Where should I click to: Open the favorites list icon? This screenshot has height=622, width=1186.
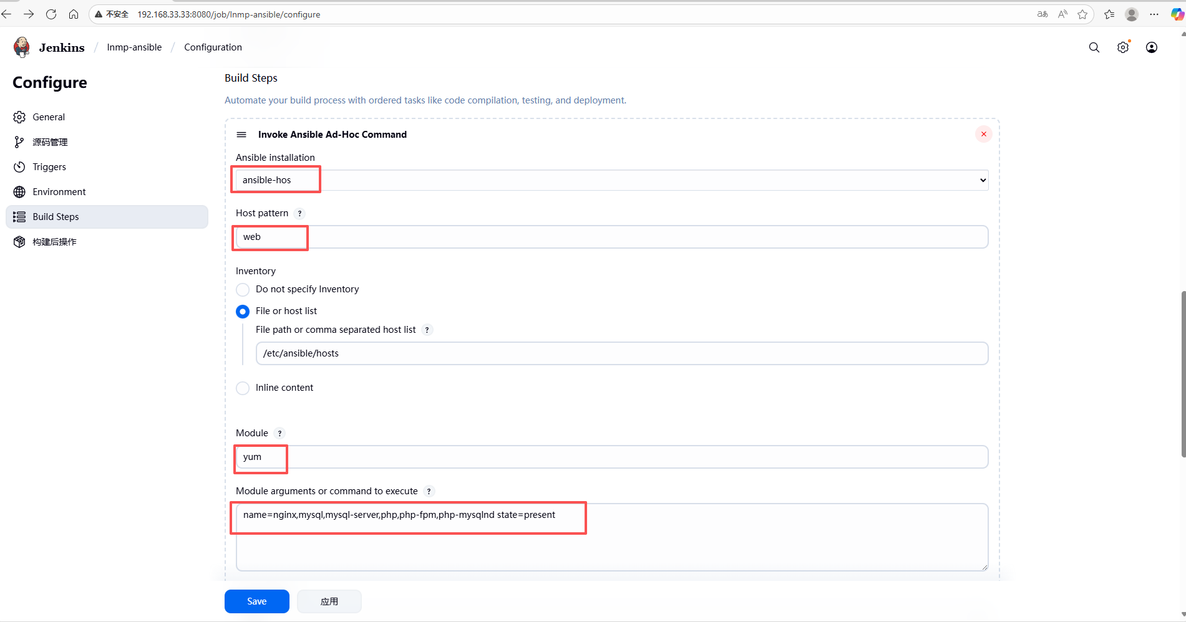1109,14
